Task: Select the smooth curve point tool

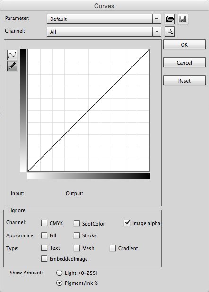Action: tap(12, 55)
